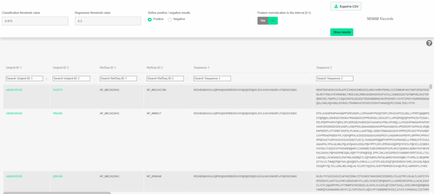The width and height of the screenshot is (434, 194).
Task: Open Uniprot link P42574
Action: point(58,90)
